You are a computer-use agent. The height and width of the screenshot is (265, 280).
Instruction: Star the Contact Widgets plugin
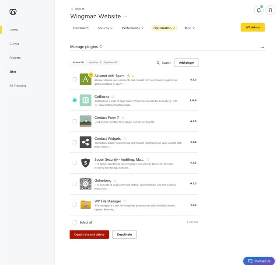(x=124, y=138)
